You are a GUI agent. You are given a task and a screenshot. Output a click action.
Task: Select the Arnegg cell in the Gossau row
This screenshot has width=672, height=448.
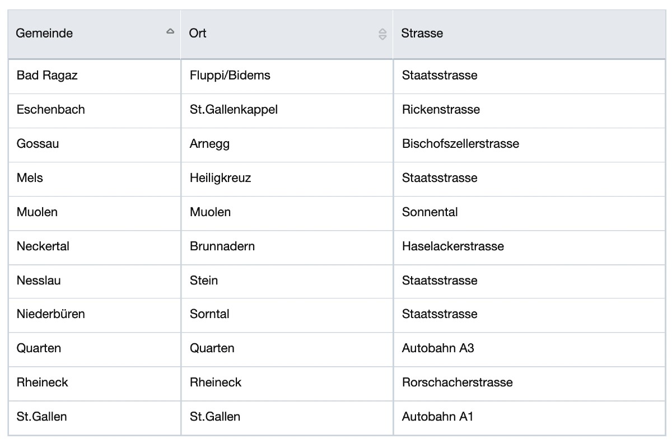209,144
